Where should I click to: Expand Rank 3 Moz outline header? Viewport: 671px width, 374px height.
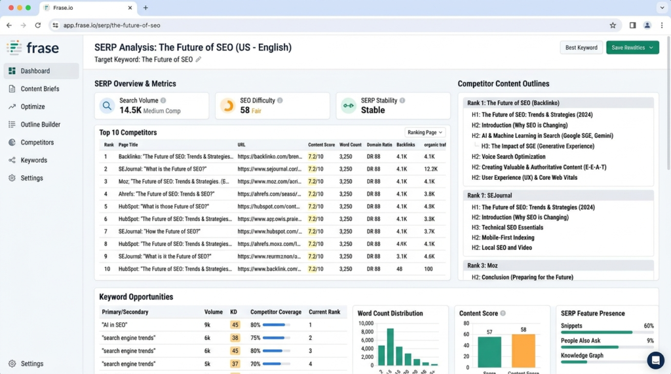point(558,265)
